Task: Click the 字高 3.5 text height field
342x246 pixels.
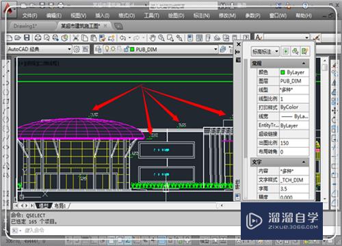Action: [x=294, y=189]
